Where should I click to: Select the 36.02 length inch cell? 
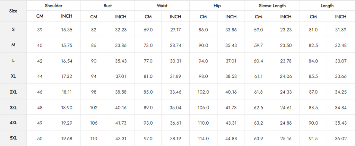[341, 138]
